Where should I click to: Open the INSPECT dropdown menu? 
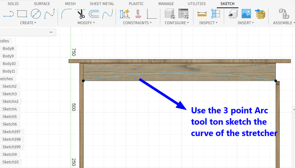(209, 23)
